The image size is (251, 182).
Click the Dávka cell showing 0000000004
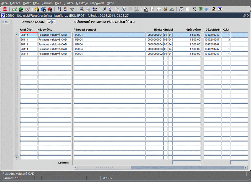pos(154,44)
